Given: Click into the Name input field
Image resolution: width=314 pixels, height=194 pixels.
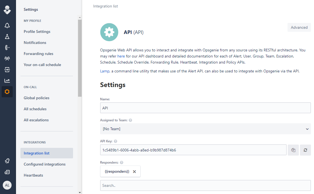Looking at the screenshot, I should 205,108.
